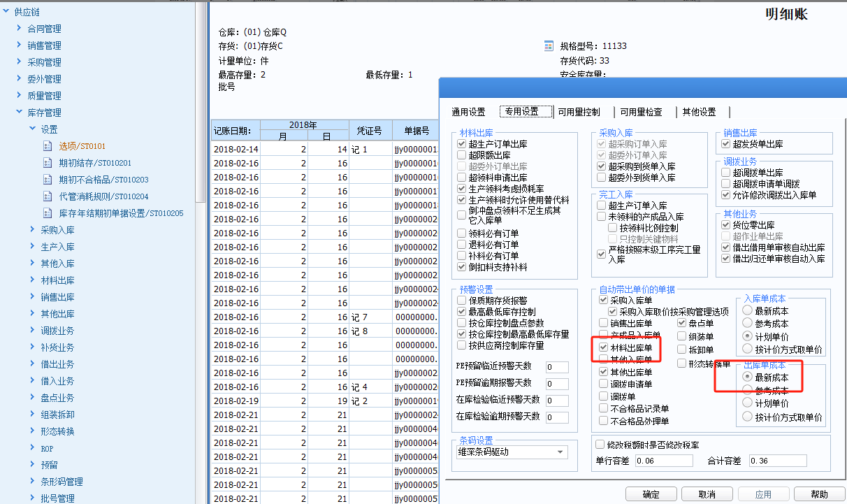847x504 pixels.
Task: Open the 维深条码驱动 dropdown
Action: click(560, 452)
